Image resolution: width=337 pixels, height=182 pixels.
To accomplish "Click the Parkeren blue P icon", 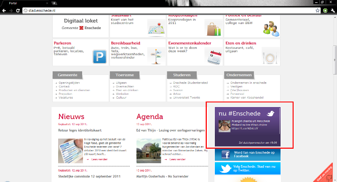I will [x=100, y=57].
